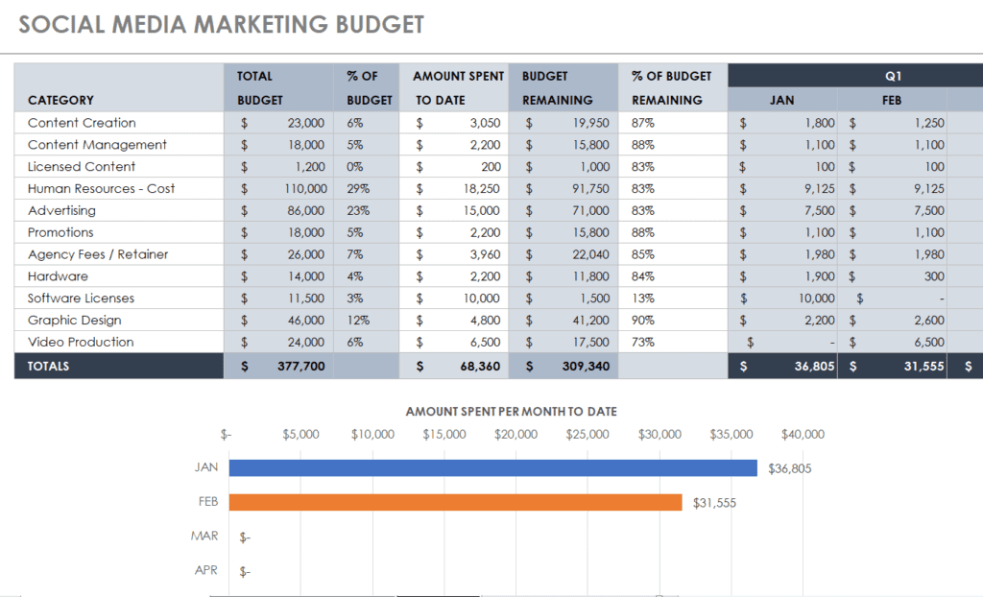Select Agency Fees budget remaining 22,040
The width and height of the screenshot is (983, 597).
[563, 254]
